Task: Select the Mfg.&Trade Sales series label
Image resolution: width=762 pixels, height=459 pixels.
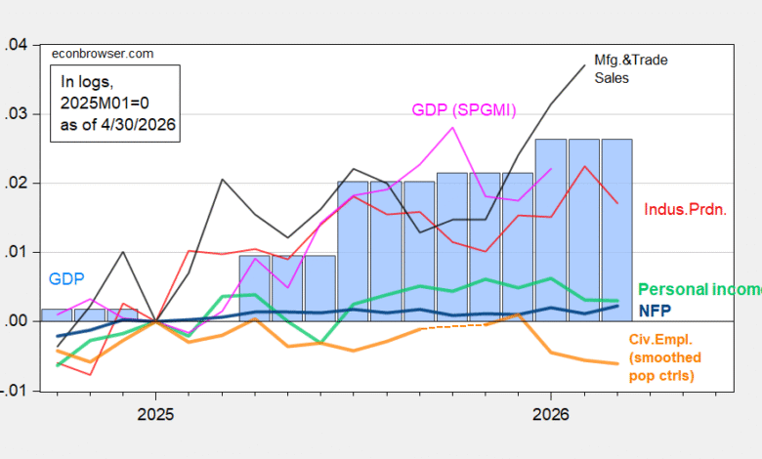Action: pos(631,68)
